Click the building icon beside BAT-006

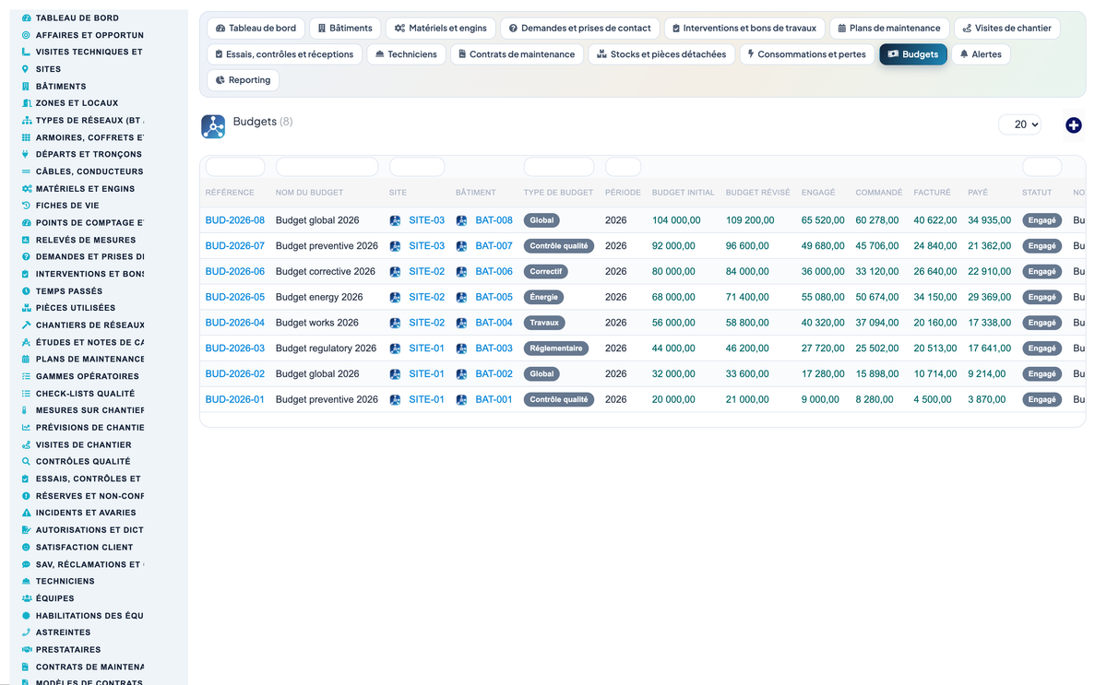[x=461, y=272]
